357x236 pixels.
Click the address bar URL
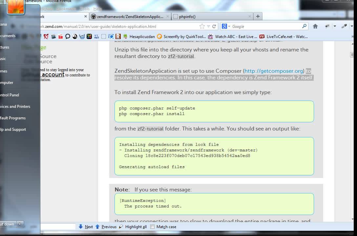pos(98,26)
